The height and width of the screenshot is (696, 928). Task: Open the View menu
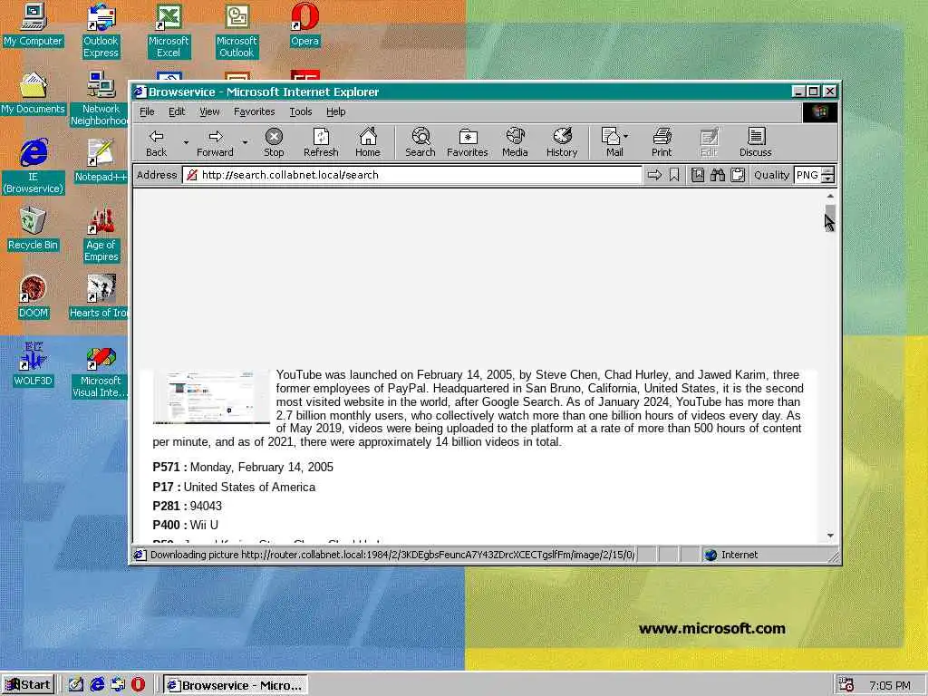[x=209, y=111]
